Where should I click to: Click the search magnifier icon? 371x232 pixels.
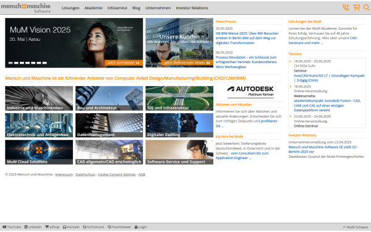click(x=366, y=7)
